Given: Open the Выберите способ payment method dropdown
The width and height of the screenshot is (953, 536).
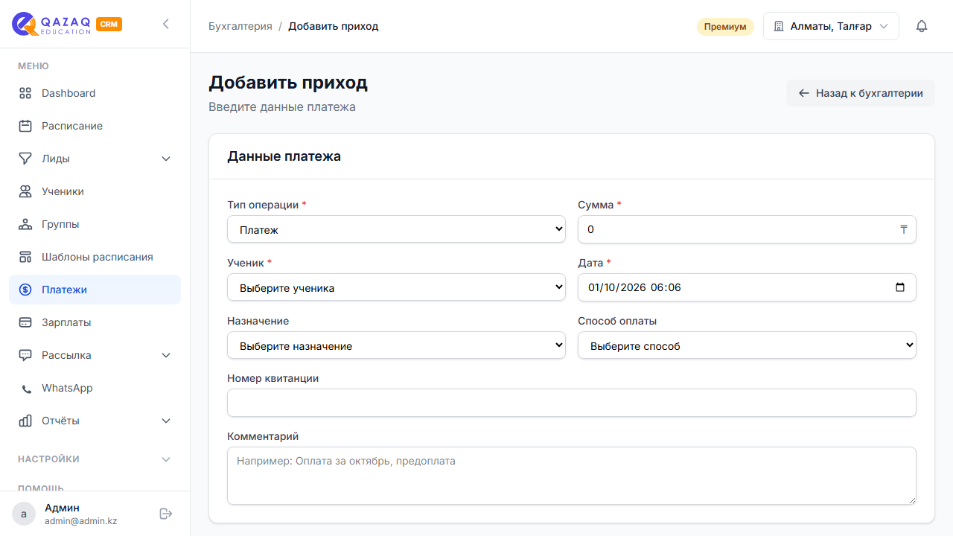Looking at the screenshot, I should coord(747,345).
